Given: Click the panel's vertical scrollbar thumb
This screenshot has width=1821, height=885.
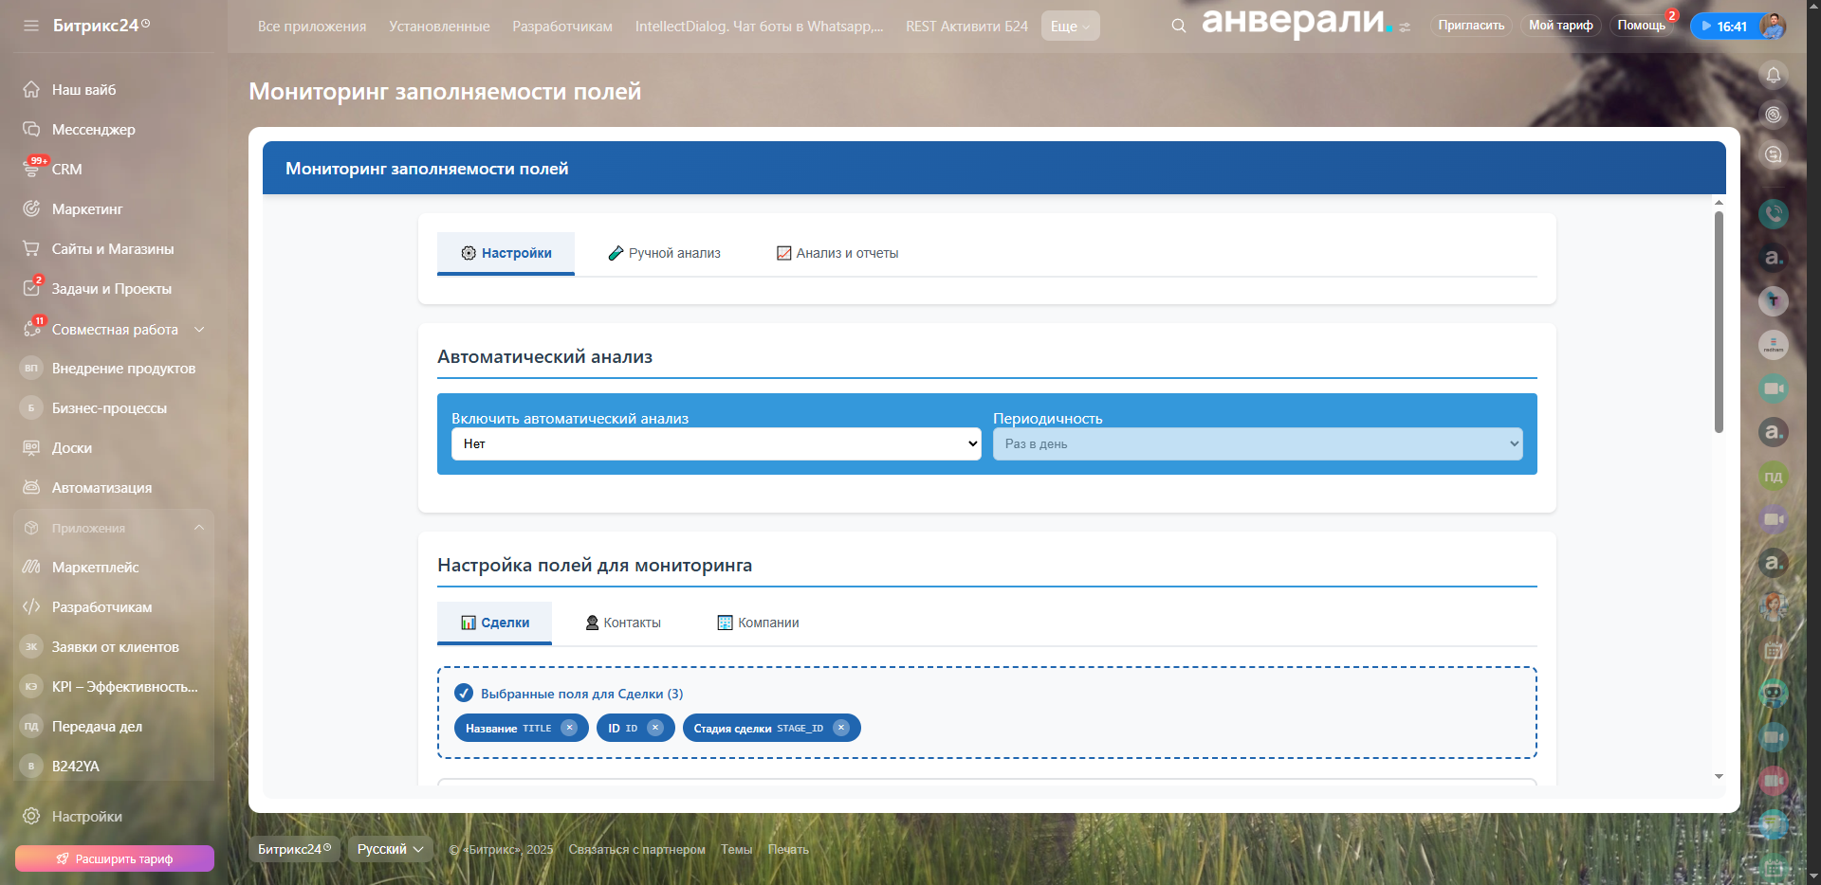Looking at the screenshot, I should (1719, 322).
